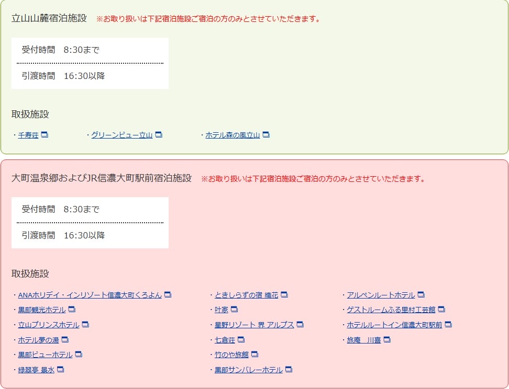Screen dimensions: 509x389
Task: Select 引渡時間 16:30以降 in the 立山山麓 section
Action: [x=63, y=76]
